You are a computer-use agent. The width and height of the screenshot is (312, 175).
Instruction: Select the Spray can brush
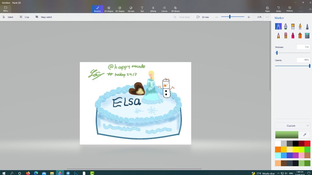(x=300, y=35)
